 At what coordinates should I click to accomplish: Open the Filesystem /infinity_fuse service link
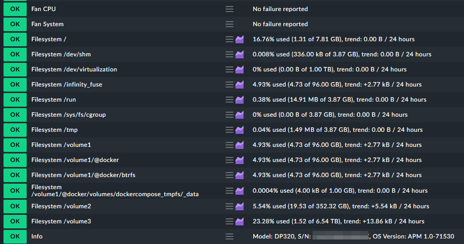(67, 85)
